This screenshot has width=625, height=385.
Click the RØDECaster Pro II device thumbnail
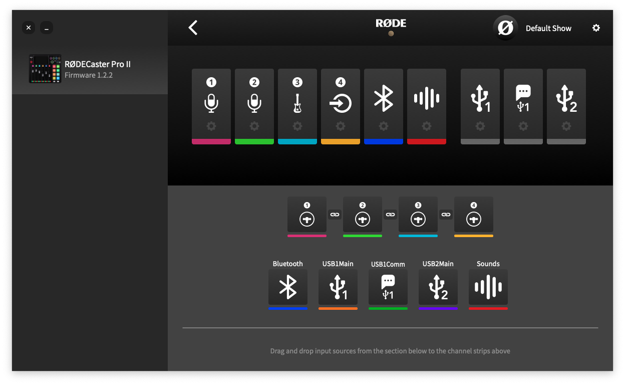45,69
